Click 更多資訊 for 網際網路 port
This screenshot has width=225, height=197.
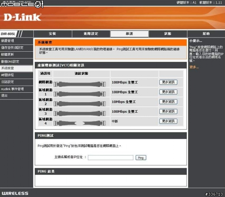[x=168, y=82]
